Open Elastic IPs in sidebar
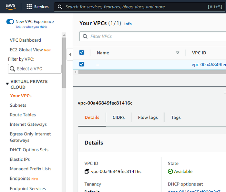 (20, 159)
